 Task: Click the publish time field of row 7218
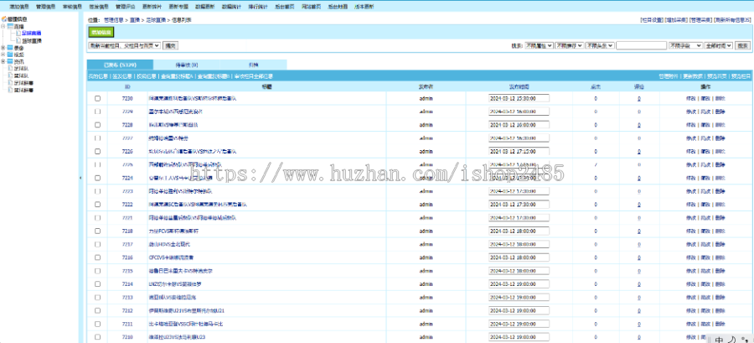[519, 231]
